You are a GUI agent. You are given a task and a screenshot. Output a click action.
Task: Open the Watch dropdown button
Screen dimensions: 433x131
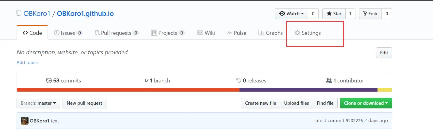[x=292, y=13]
